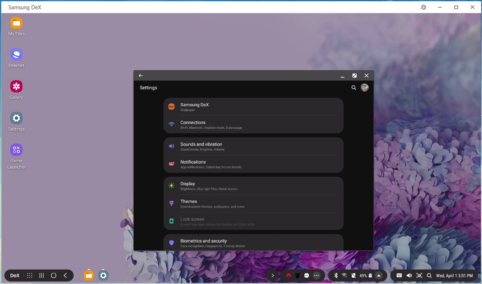Click the black notification icon in taskbar
The width and height of the screenshot is (482, 284).
click(x=298, y=276)
